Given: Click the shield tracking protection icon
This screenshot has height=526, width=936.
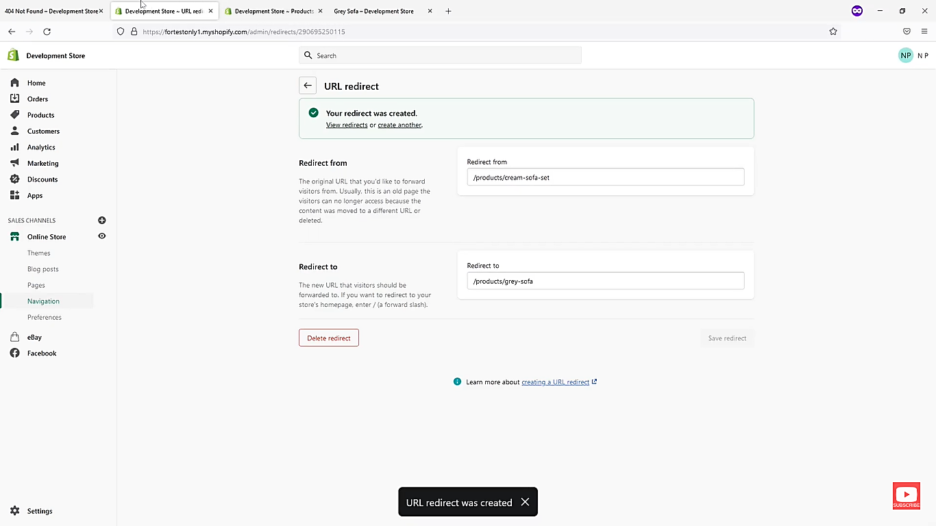Looking at the screenshot, I should point(121,32).
